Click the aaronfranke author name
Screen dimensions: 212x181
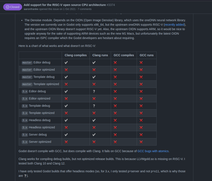pyautogui.click(x=31, y=9)
